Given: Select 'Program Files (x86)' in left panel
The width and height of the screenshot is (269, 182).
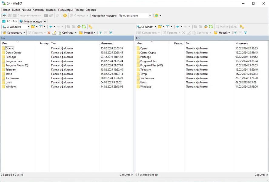Looking at the screenshot, I should [17, 65].
